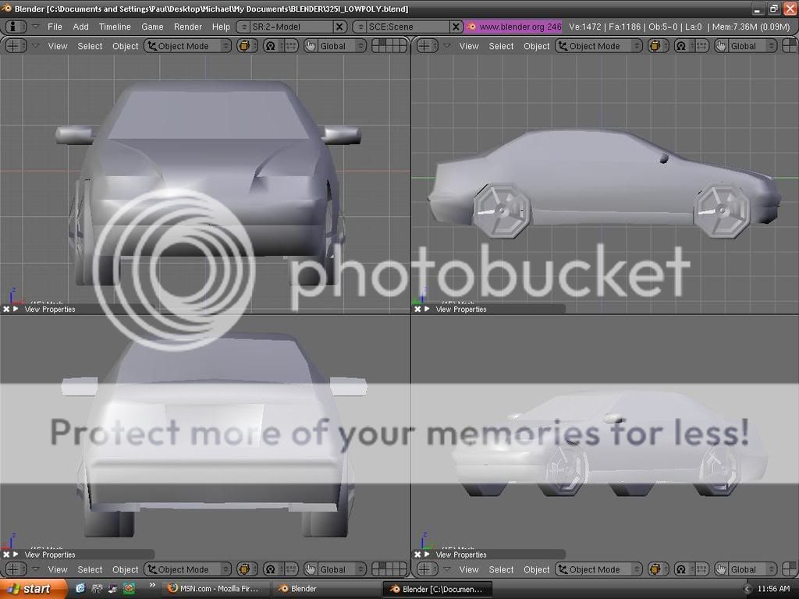
Task: Open the Editor Type selector icon top-left
Action: (12, 26)
